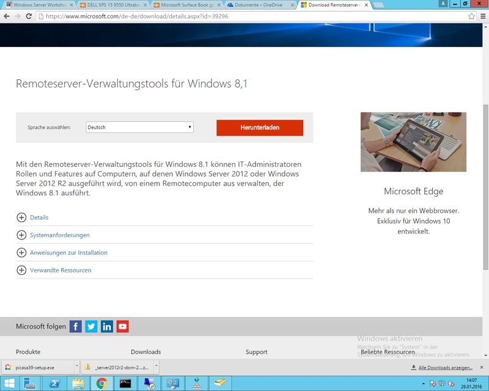Click the Microsoft Edge promo image
The height and width of the screenshot is (391, 489).
coord(413,142)
